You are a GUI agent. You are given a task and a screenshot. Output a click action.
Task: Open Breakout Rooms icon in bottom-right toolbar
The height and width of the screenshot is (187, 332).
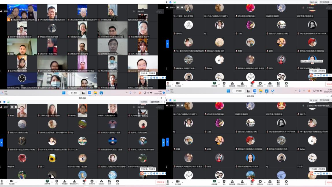point(270,181)
